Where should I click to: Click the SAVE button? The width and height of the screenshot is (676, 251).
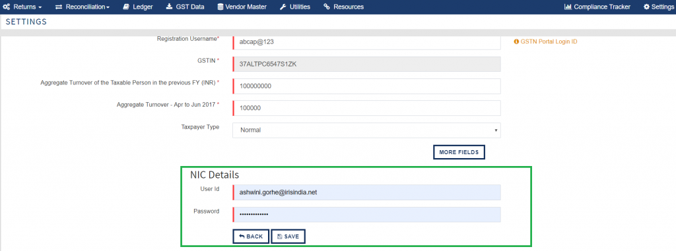pos(288,237)
